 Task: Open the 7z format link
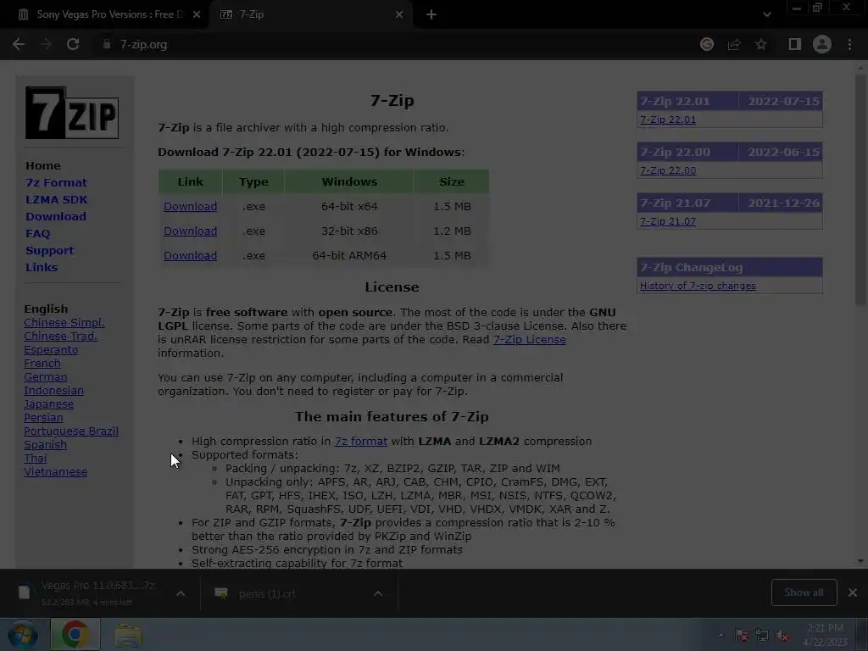click(x=360, y=441)
